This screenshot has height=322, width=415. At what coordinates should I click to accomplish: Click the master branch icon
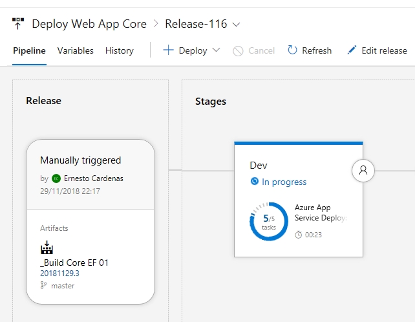pos(43,285)
